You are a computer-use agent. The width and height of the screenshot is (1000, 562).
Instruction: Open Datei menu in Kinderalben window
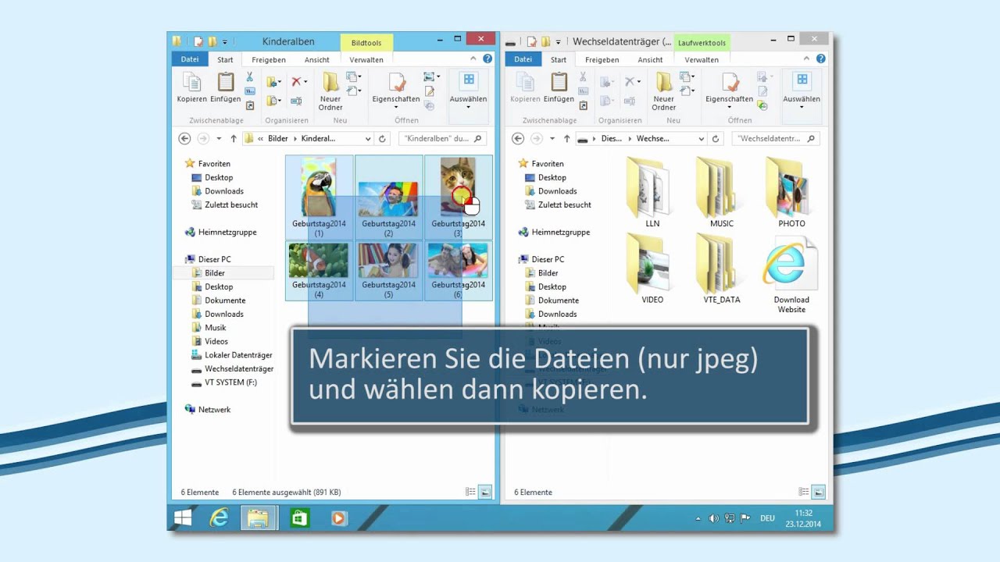click(190, 59)
